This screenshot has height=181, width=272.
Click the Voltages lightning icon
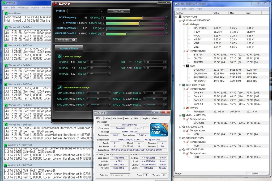click(188, 24)
